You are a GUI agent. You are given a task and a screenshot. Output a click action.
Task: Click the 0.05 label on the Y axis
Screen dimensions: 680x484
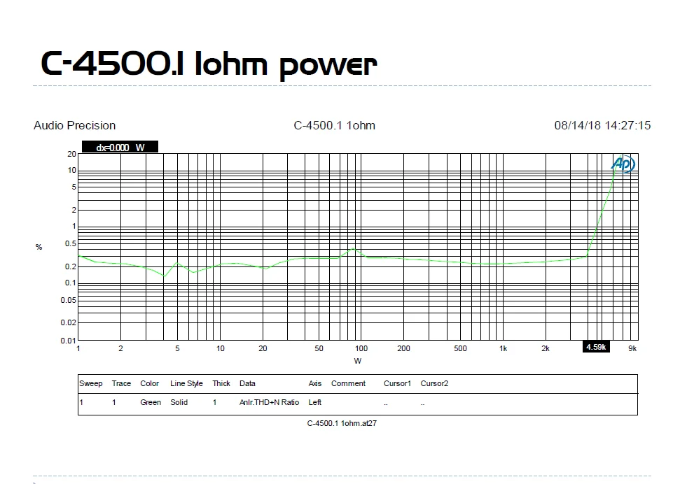[68, 300]
